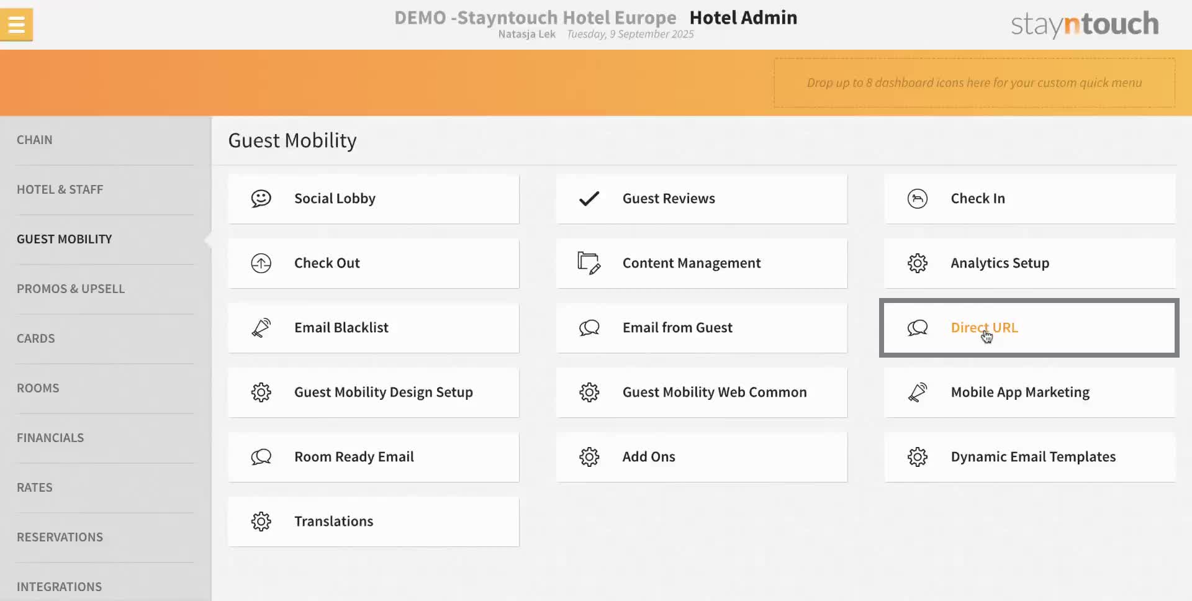Open Room Ready Email settings
1192x601 pixels.
point(373,457)
